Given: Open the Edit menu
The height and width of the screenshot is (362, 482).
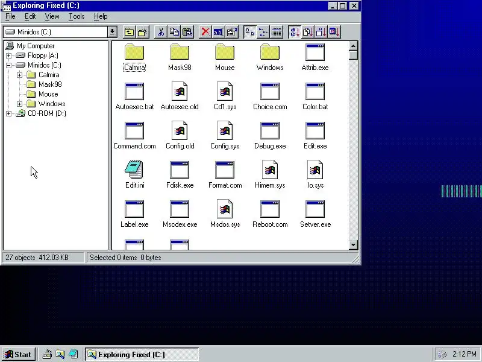Looking at the screenshot, I should click(30, 17).
